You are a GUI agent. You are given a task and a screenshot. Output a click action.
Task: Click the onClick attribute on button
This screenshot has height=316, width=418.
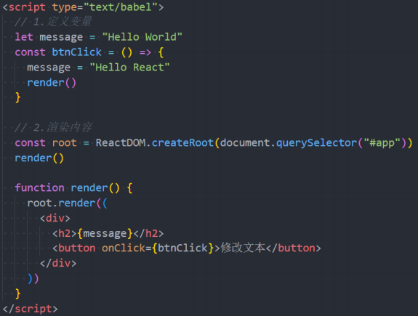tap(124, 248)
